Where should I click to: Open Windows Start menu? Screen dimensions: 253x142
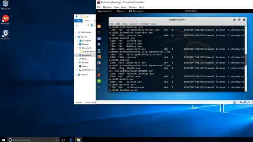(x=4, y=140)
